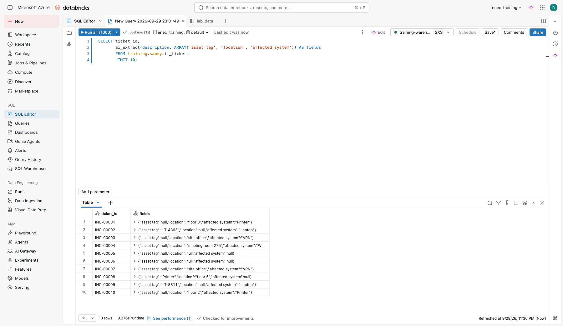Expand fields row for INC-00001
Image resolution: width=563 pixels, height=326 pixels.
click(134, 222)
